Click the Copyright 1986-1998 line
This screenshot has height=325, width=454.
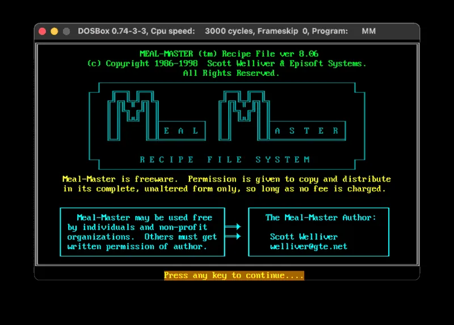click(226, 63)
